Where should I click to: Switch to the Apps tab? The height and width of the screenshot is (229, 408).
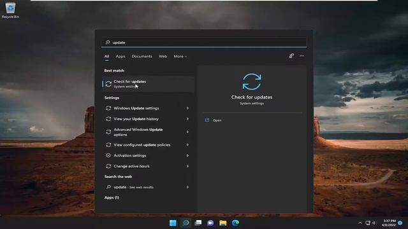120,57
